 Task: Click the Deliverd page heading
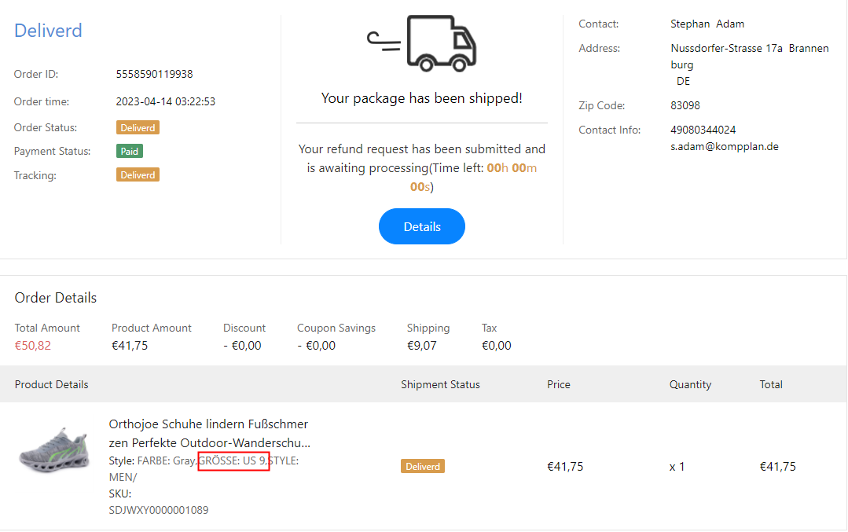coord(48,31)
